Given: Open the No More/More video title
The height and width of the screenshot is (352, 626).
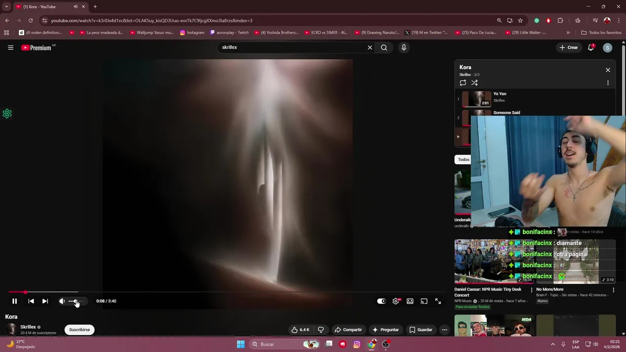Looking at the screenshot, I should [550, 289].
